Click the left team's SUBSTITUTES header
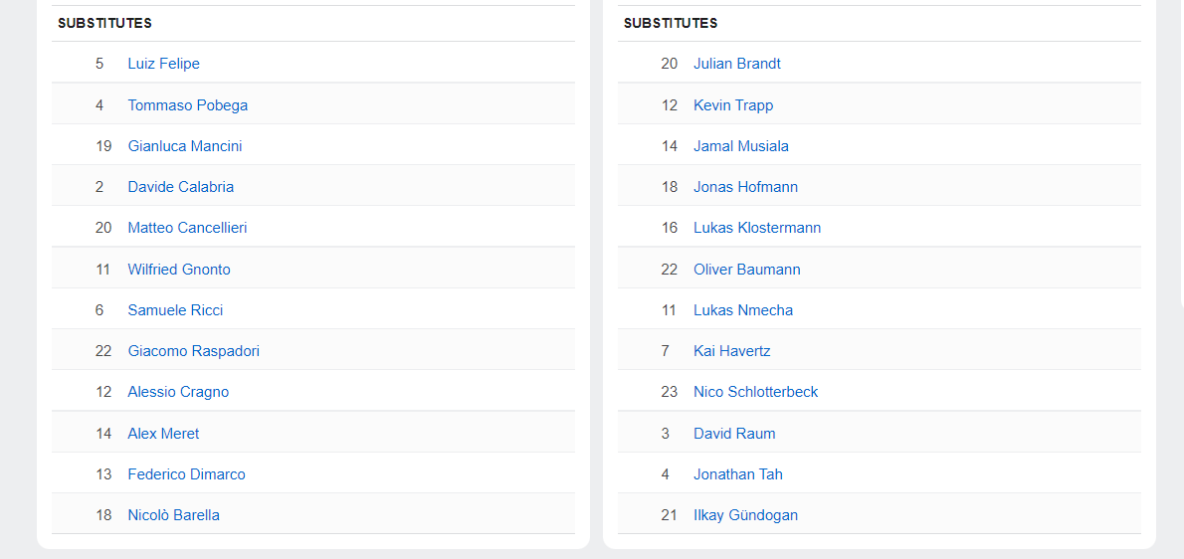This screenshot has width=1184, height=559. 104,23
